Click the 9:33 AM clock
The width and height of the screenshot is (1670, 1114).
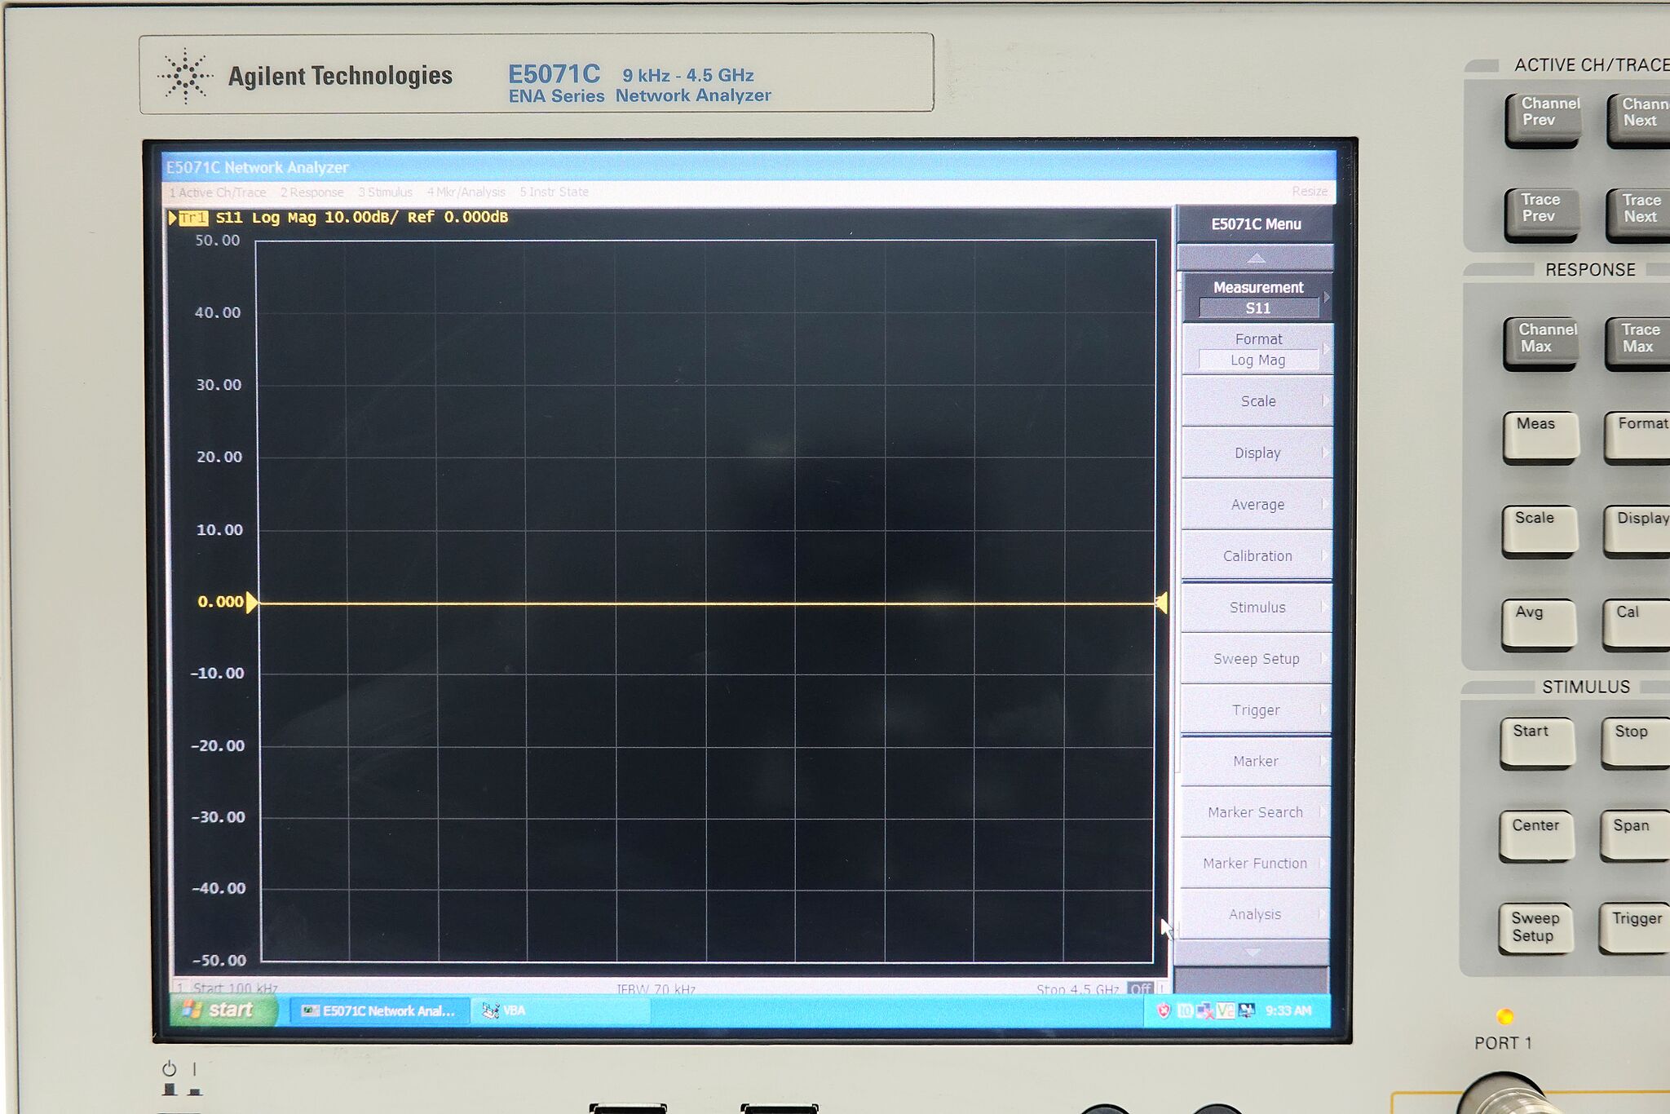(1288, 1010)
